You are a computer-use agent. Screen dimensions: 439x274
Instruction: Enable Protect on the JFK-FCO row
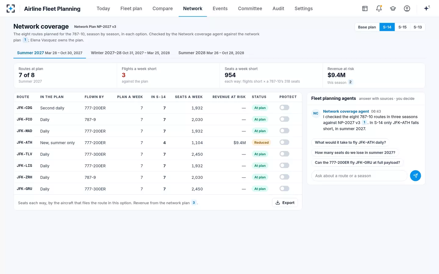(x=284, y=119)
